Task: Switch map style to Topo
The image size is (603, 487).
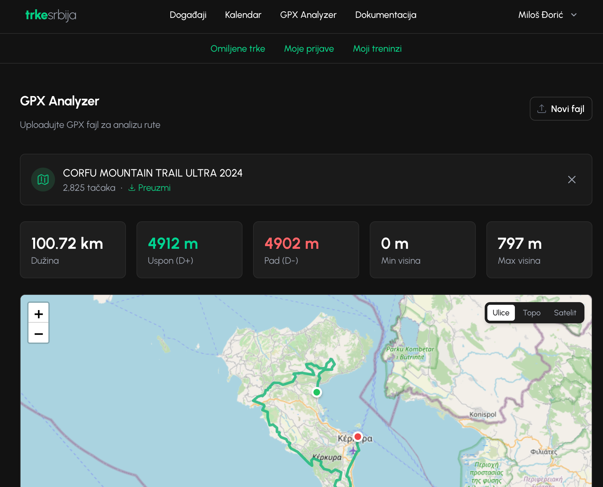Action: tap(531, 312)
